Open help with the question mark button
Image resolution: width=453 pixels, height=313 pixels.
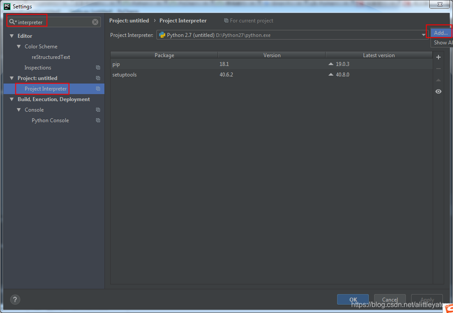coord(15,299)
